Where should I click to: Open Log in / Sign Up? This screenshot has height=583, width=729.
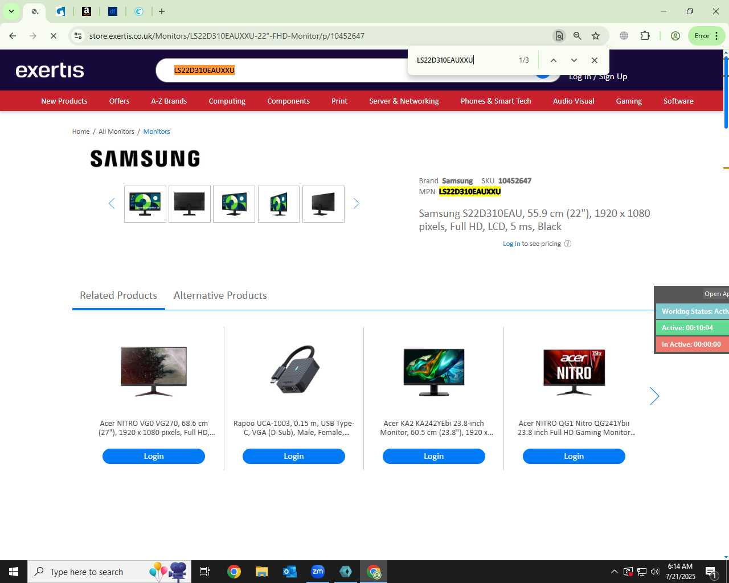pos(598,77)
